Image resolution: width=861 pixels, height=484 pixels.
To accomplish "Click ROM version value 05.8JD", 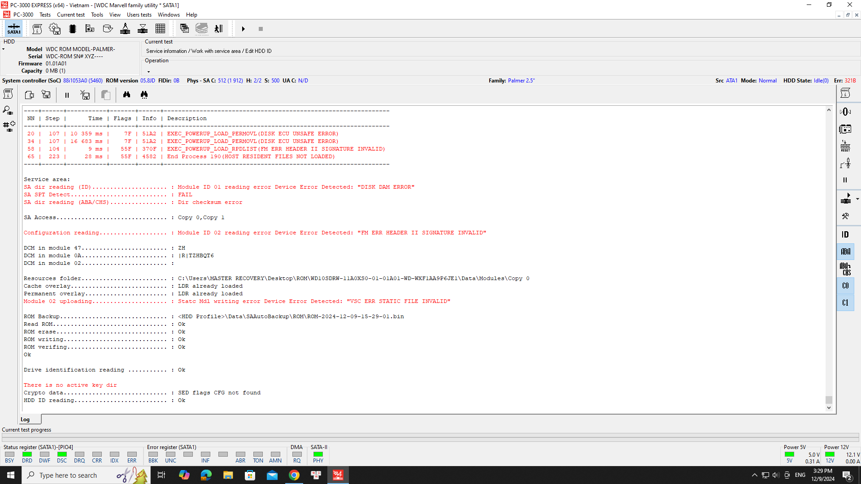I will (x=148, y=81).
